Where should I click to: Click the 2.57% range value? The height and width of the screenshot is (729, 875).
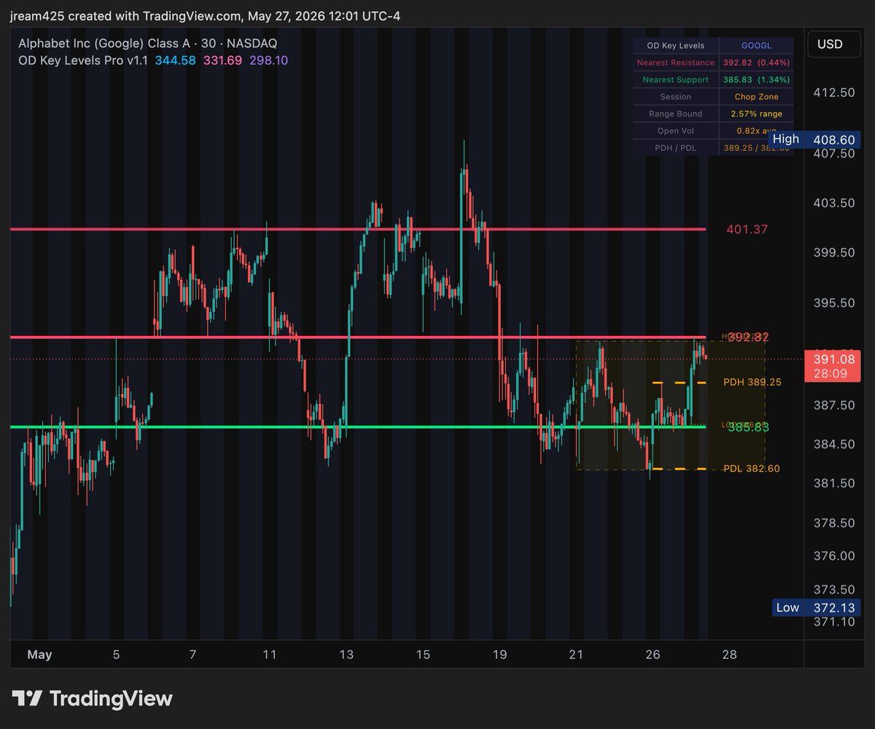(x=756, y=114)
